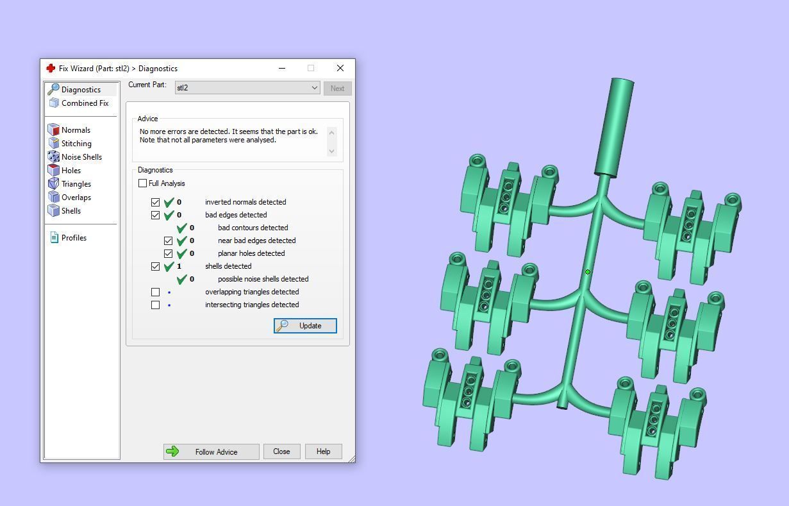Click the Normals cube icon

tap(54, 130)
